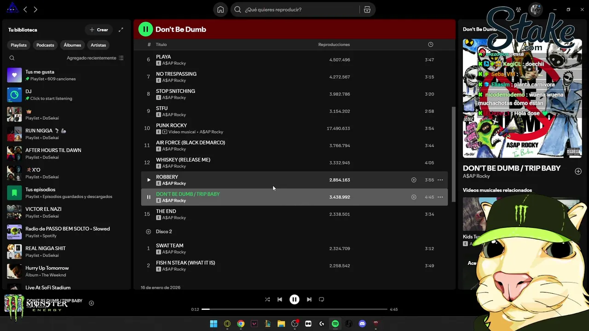Select FISH N STEAK (WHAT IT IS)
589x331 pixels.
pos(294,266)
